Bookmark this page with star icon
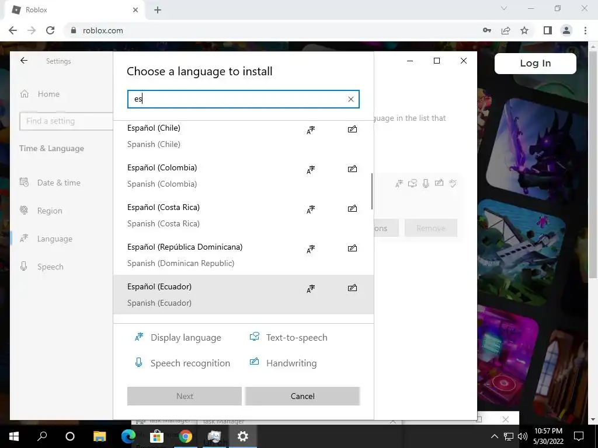 click(x=524, y=30)
